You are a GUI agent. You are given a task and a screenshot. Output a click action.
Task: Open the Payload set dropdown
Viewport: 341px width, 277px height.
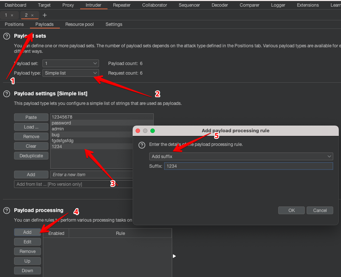[x=71, y=63]
